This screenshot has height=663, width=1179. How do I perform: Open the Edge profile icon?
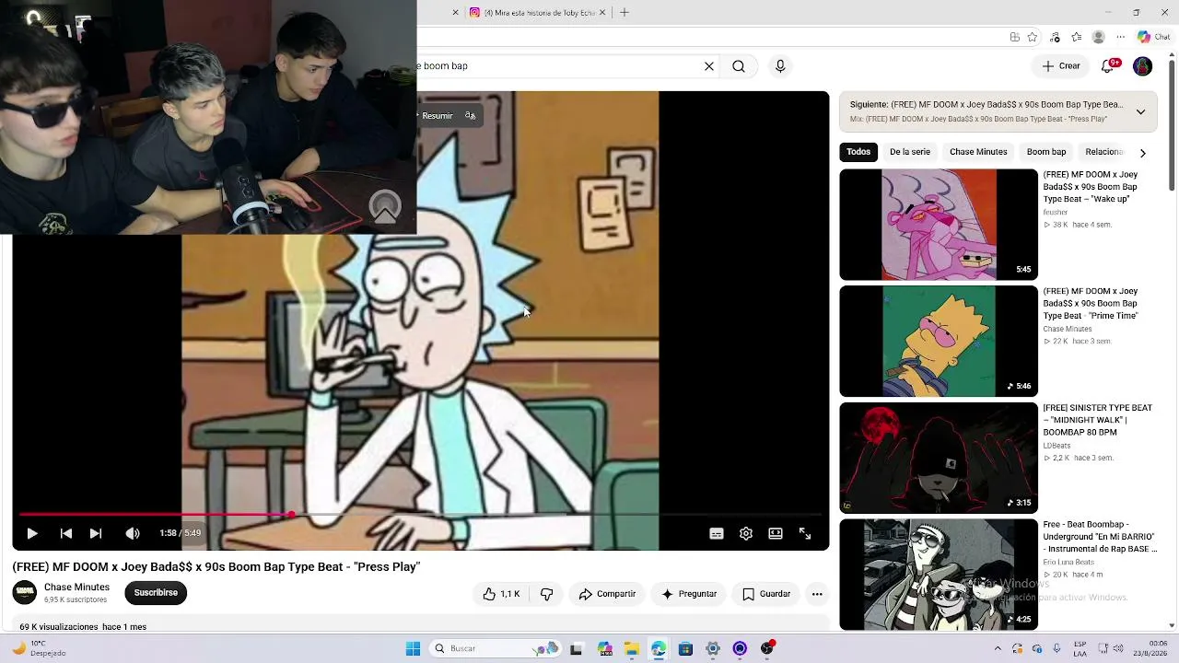(x=1098, y=38)
